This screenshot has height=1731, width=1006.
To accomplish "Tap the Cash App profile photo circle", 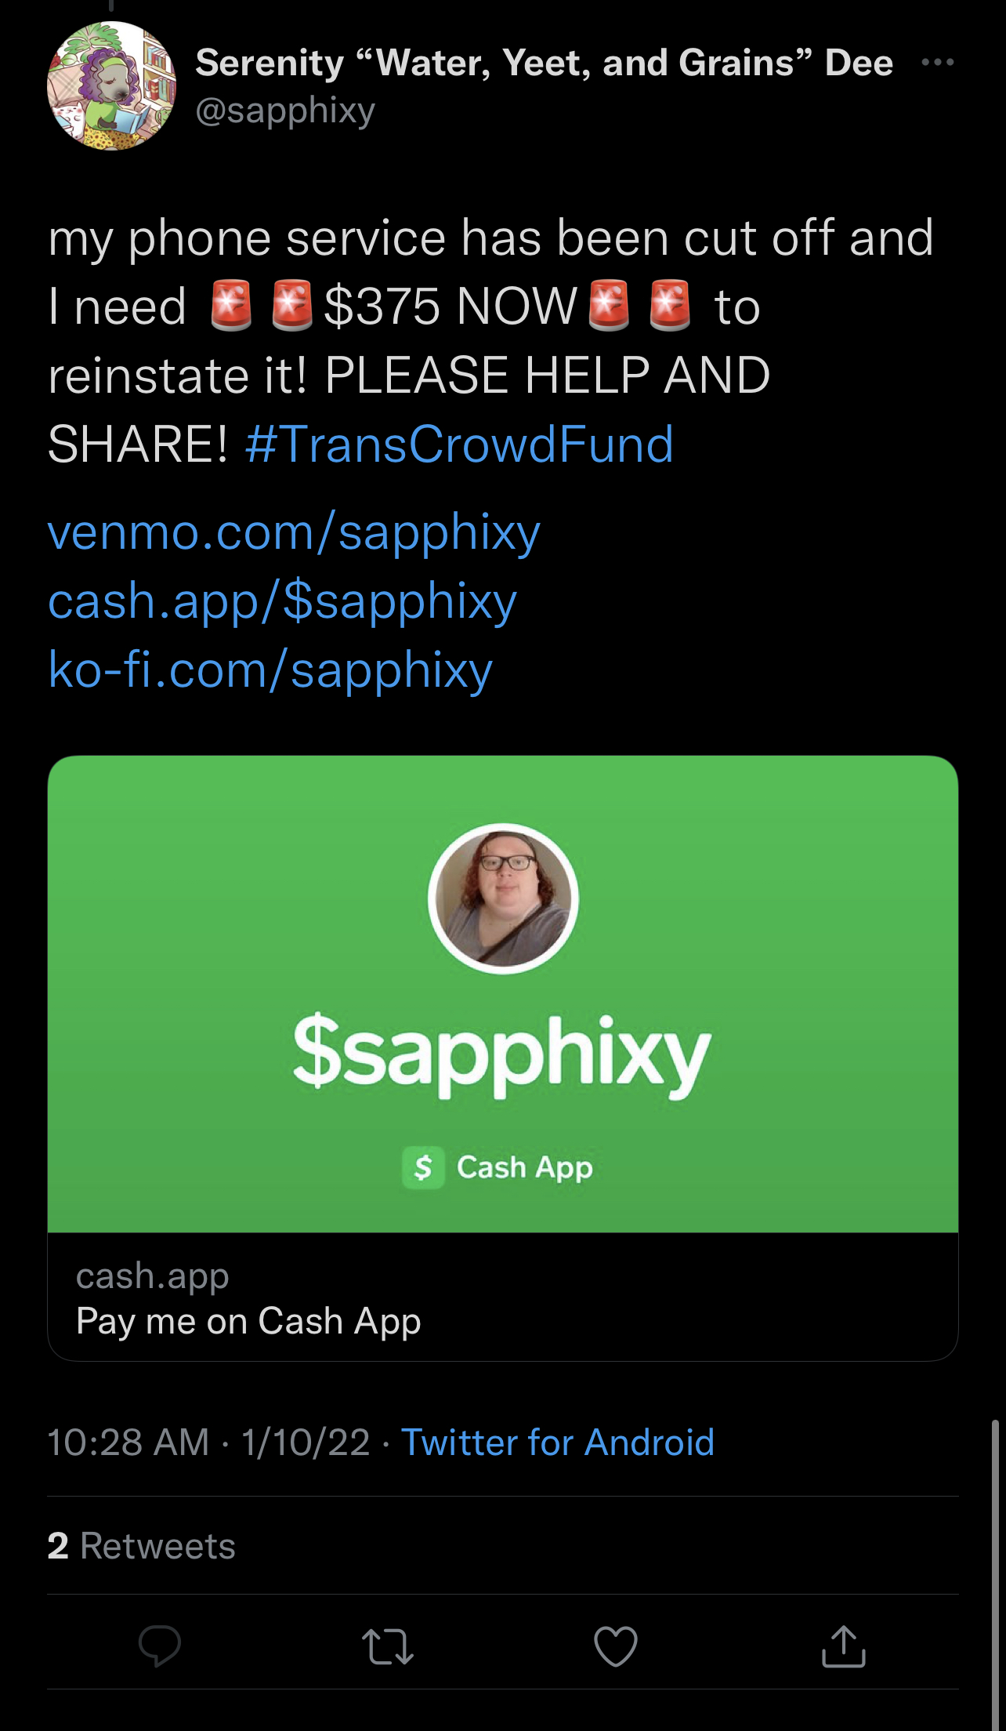I will 503,898.
